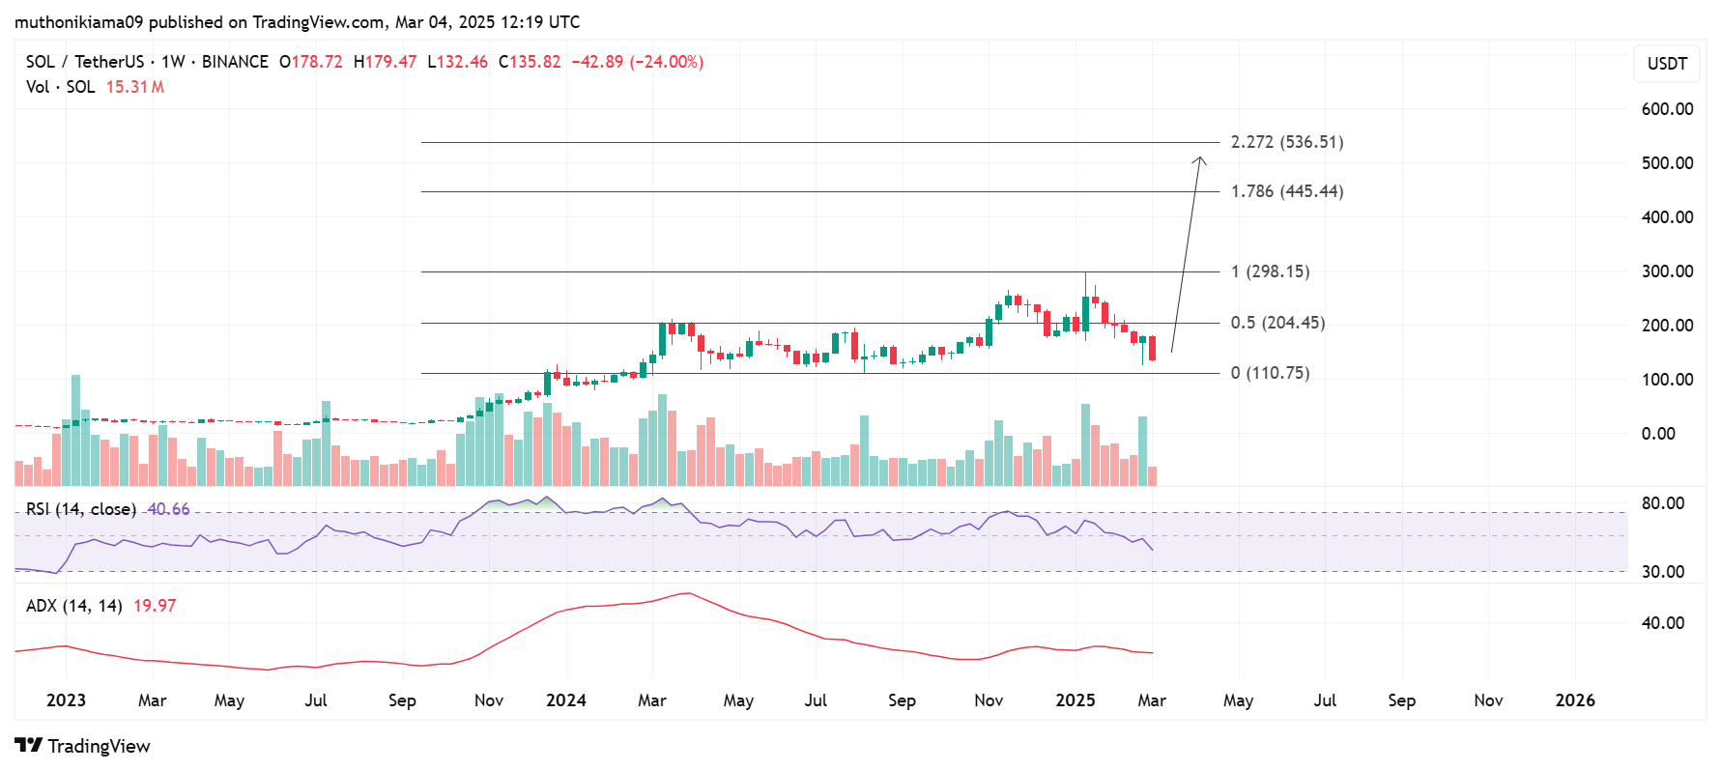Click the TradingView logo at bottom
Image resolution: width=1721 pixels, height=771 pixels.
(x=83, y=746)
